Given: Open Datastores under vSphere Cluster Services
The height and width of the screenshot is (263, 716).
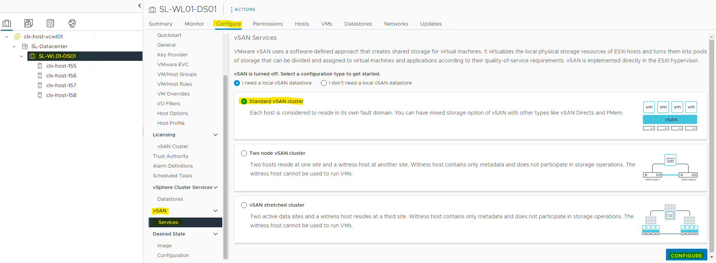Looking at the screenshot, I should coord(170,199).
